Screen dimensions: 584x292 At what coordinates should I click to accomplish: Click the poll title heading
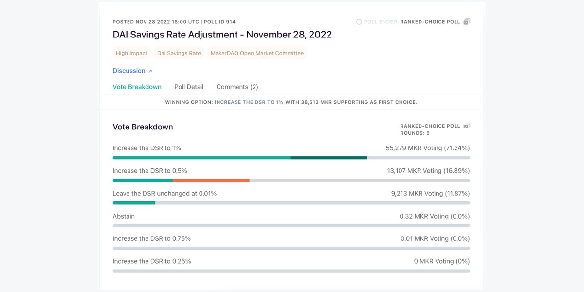click(222, 35)
